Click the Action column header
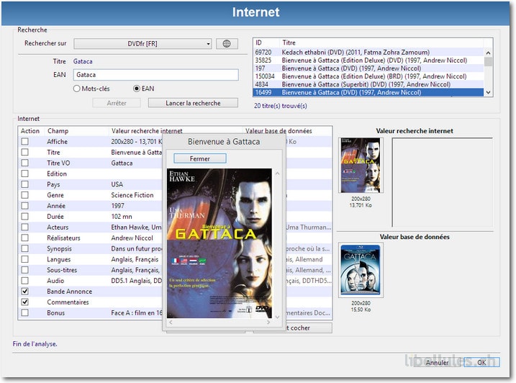 (x=31, y=131)
